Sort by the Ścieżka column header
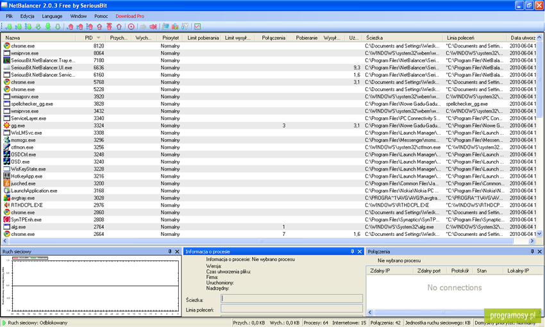Viewport: 545px width, 327px height. pyautogui.click(x=403, y=38)
